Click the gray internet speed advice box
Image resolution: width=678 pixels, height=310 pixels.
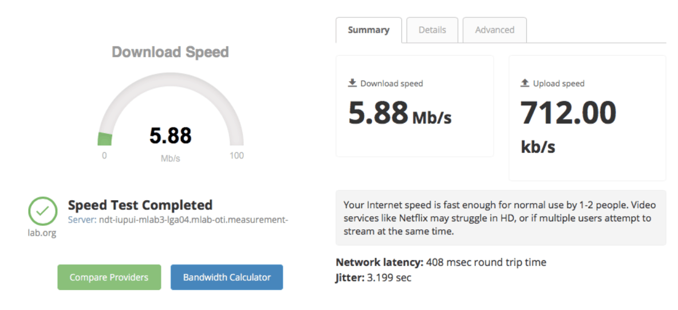(x=500, y=217)
